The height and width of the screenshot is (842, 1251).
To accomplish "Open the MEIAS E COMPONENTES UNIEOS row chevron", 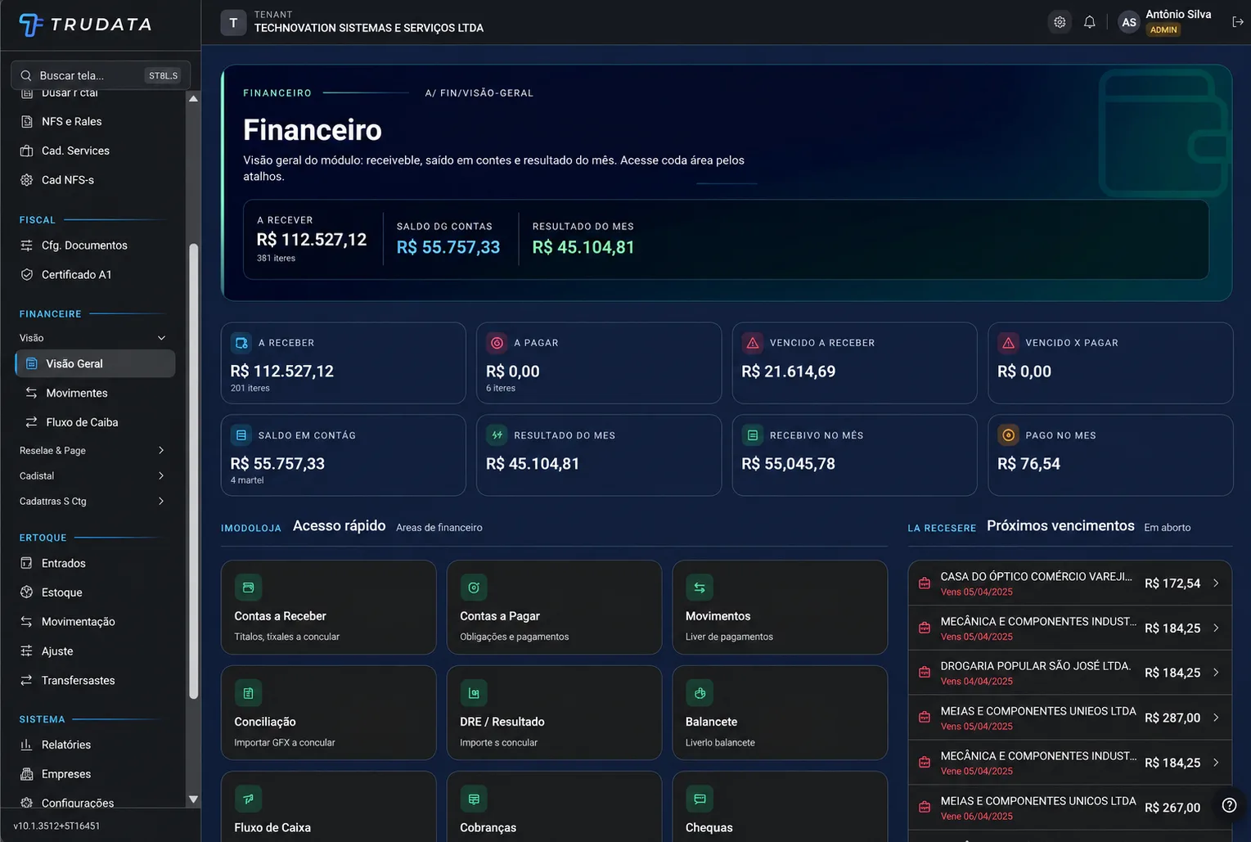I will pos(1216,718).
